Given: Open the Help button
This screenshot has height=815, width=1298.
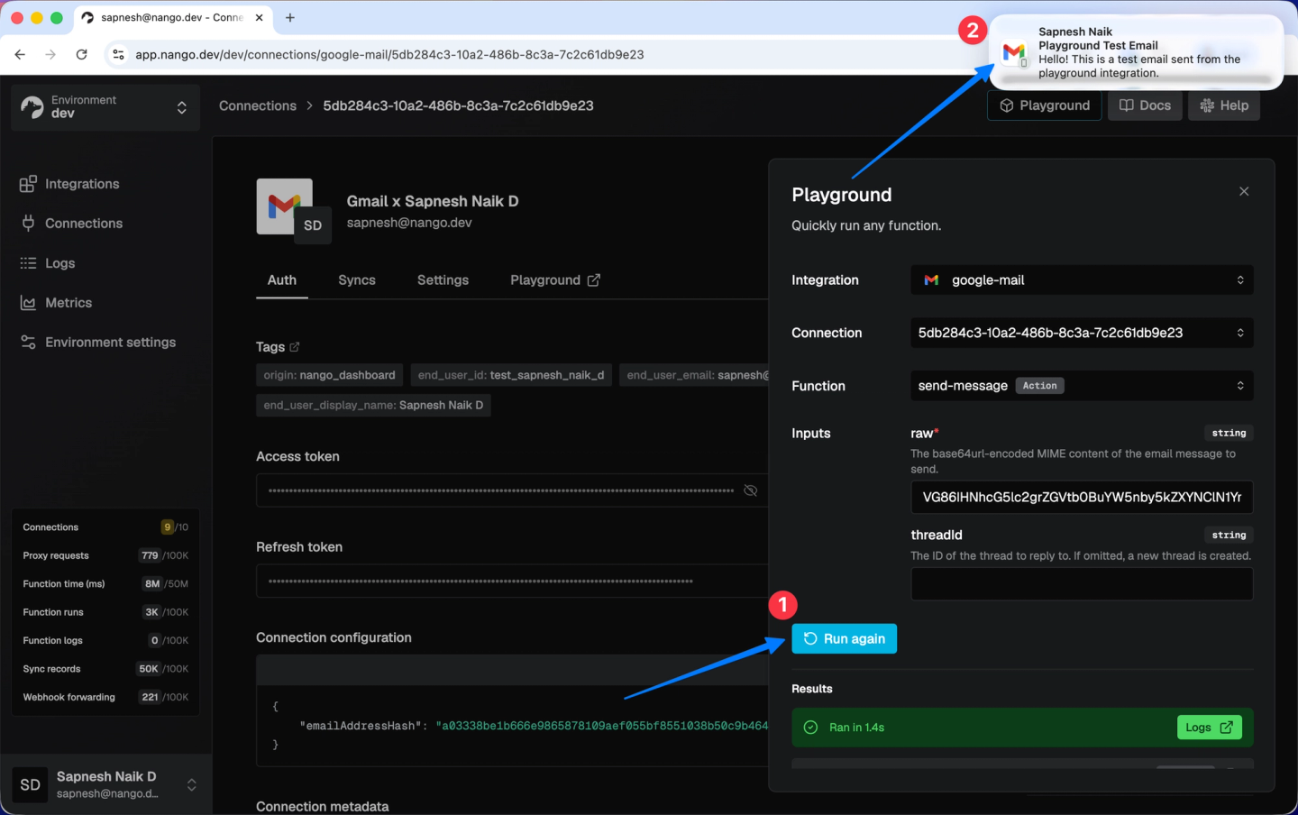Looking at the screenshot, I should click(1224, 105).
